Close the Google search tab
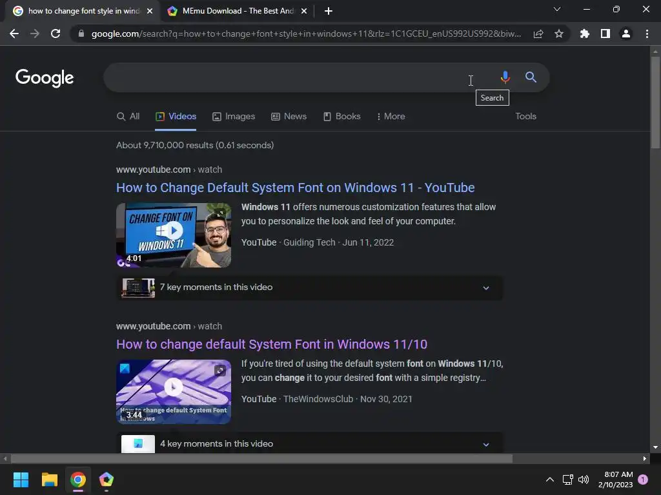 pos(150,11)
